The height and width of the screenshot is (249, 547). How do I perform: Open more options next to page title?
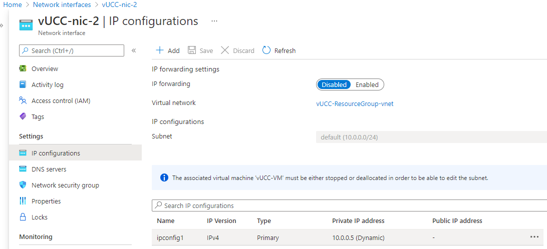(x=214, y=21)
